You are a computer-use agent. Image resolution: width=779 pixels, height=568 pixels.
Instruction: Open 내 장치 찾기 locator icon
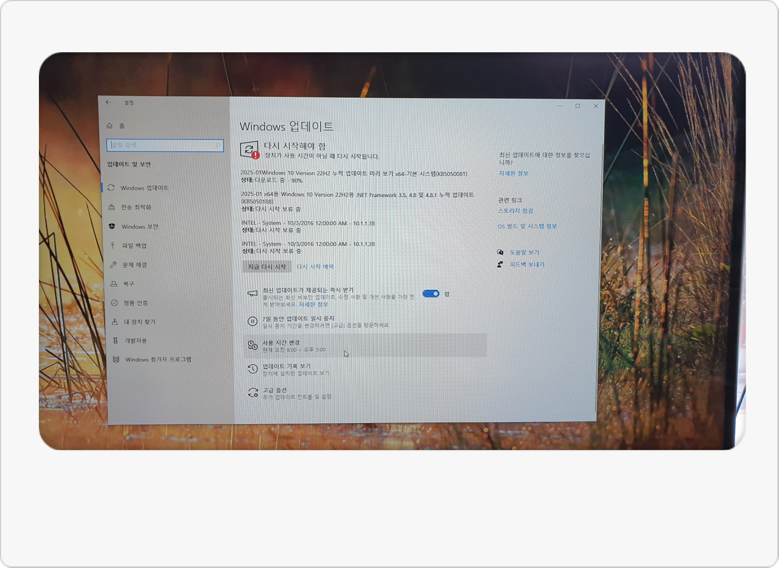click(x=115, y=322)
